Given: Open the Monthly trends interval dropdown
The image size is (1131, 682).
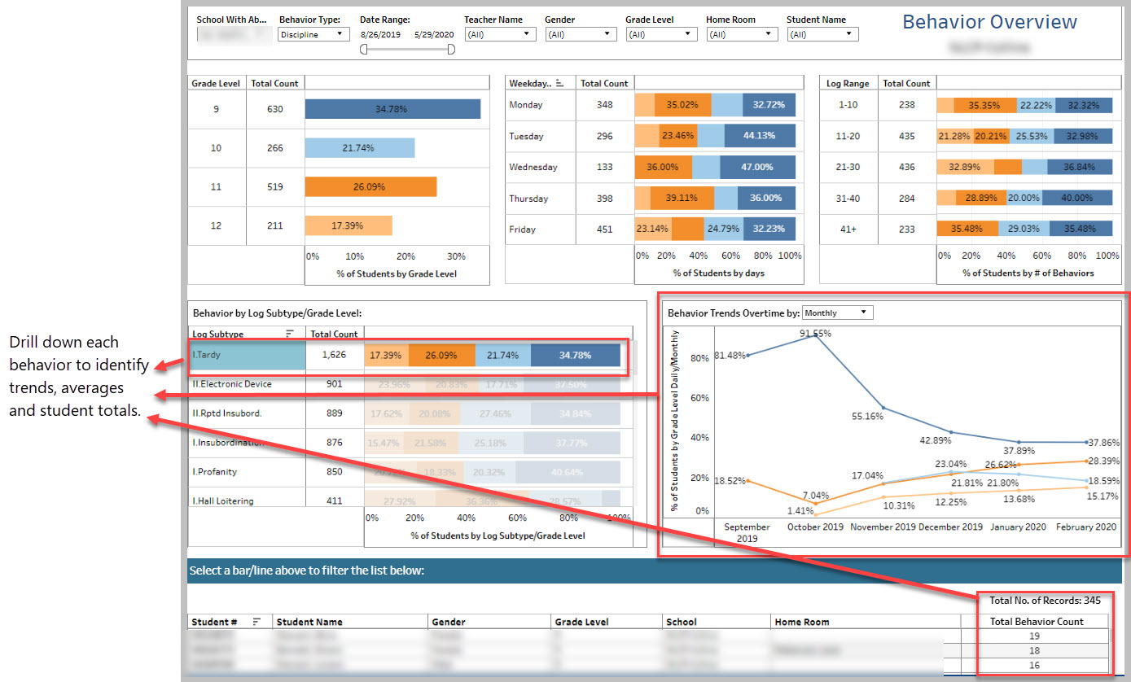Looking at the screenshot, I should point(837,313).
